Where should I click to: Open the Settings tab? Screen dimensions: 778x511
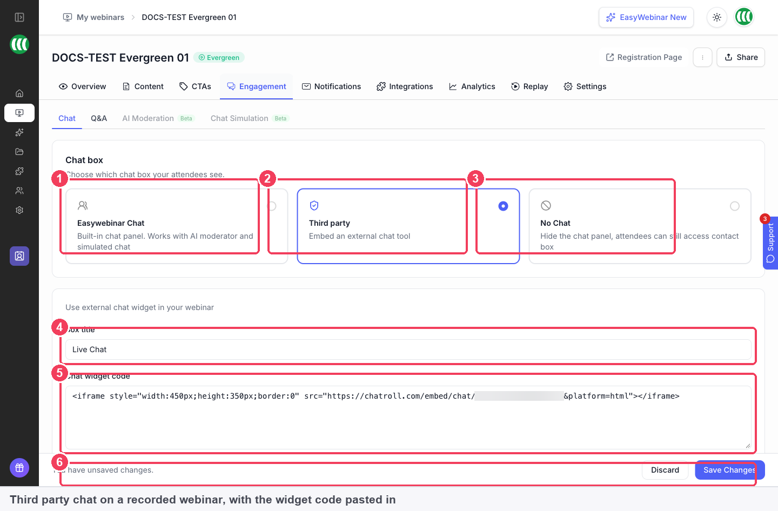[585, 86]
